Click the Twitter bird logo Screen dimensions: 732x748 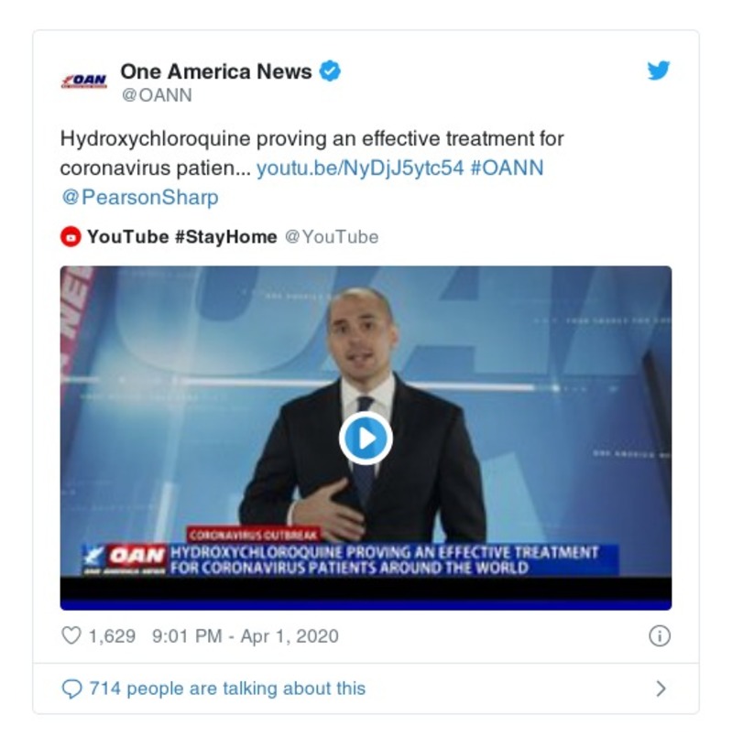[659, 70]
